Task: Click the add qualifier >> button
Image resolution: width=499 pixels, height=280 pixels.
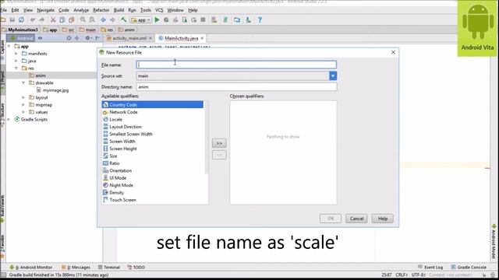Action: click(x=219, y=143)
